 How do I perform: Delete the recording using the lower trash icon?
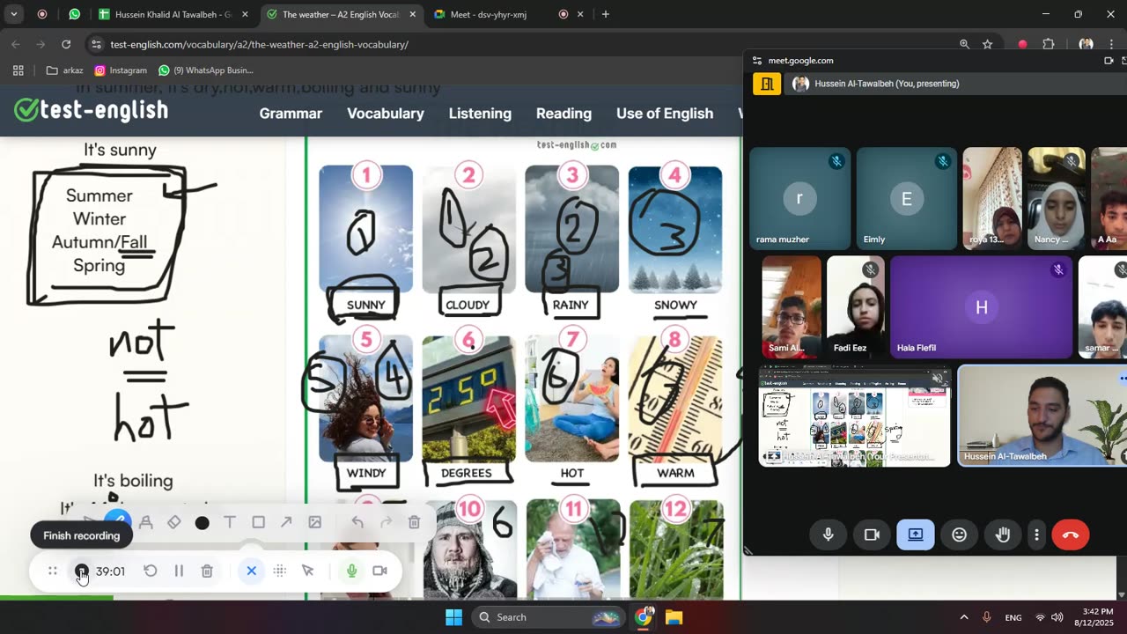point(207,571)
